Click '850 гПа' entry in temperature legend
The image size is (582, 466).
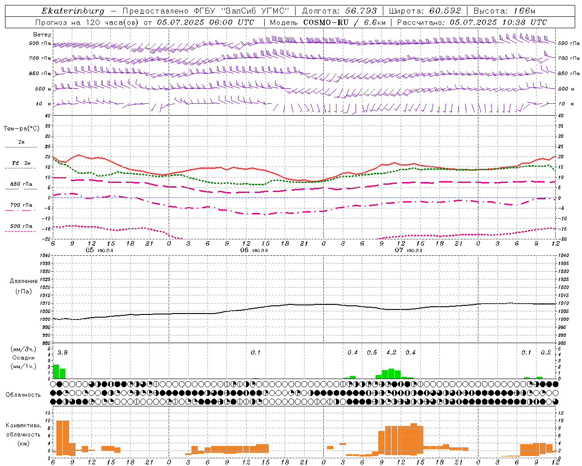coord(21,184)
